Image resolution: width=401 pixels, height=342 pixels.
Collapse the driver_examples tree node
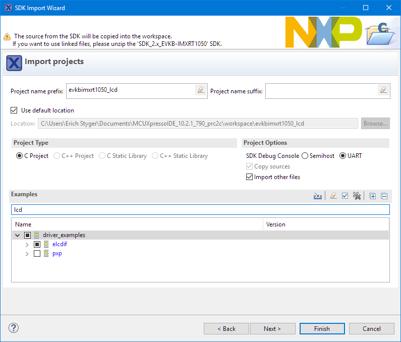[x=18, y=235]
